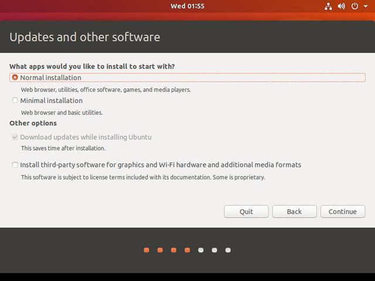Click the 'Updates and other software' heading

coord(85,37)
